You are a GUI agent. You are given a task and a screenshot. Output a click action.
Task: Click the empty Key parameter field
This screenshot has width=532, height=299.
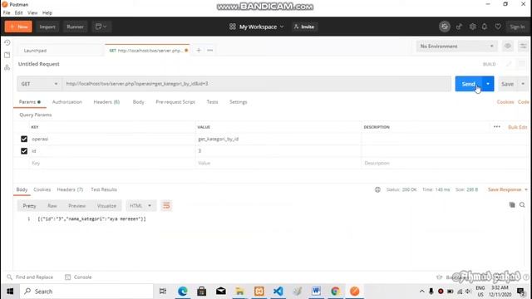(x=112, y=163)
